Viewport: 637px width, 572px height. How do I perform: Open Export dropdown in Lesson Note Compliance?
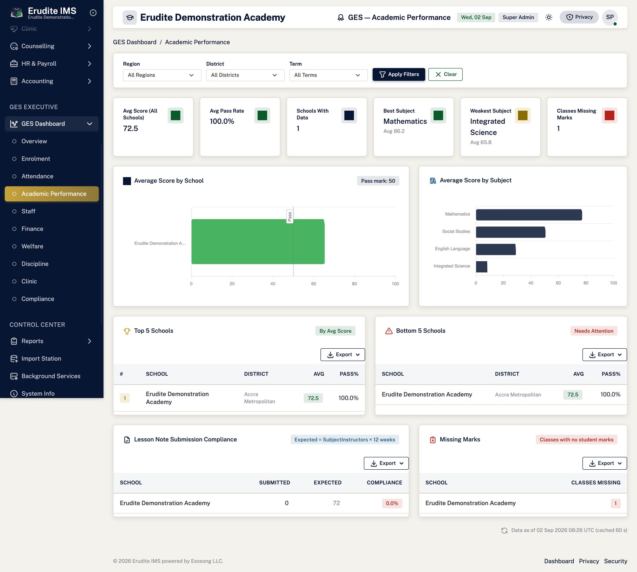[x=386, y=463]
